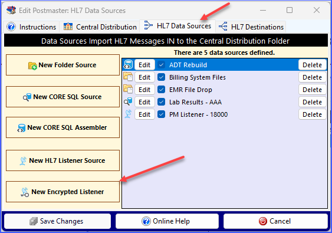Viewport: 332px width, 233px height.
Task: Click the EMR File Drop folder icon
Action: [x=128, y=89]
